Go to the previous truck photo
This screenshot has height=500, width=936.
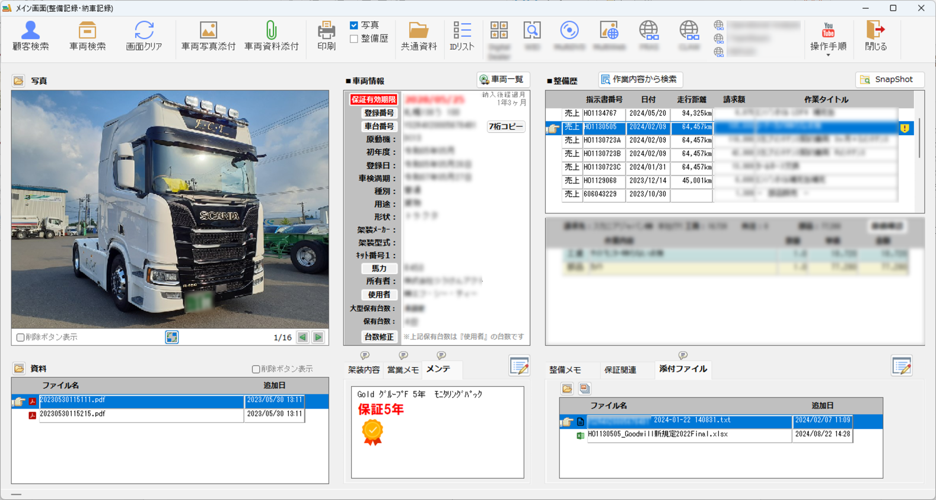click(x=303, y=337)
